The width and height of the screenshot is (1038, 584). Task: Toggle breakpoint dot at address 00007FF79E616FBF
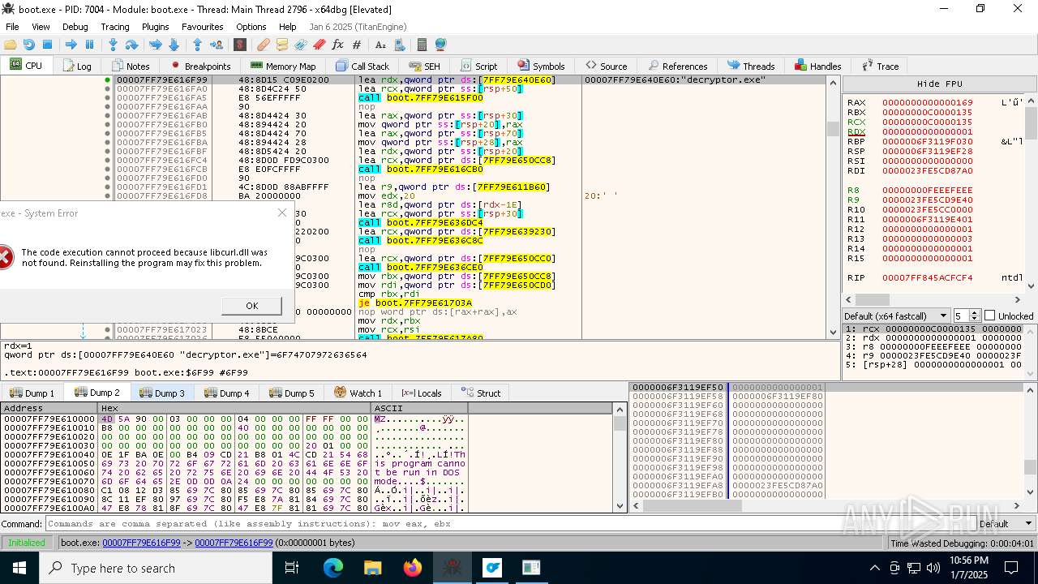pyautogui.click(x=107, y=151)
